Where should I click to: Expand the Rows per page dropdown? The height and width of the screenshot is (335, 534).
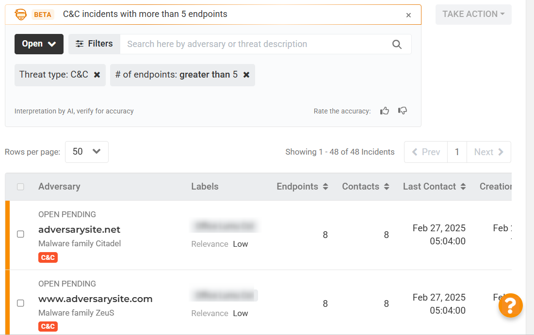(86, 152)
